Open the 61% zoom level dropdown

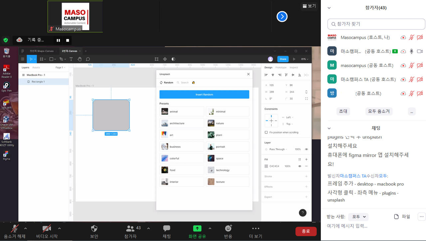pyautogui.click(x=305, y=59)
